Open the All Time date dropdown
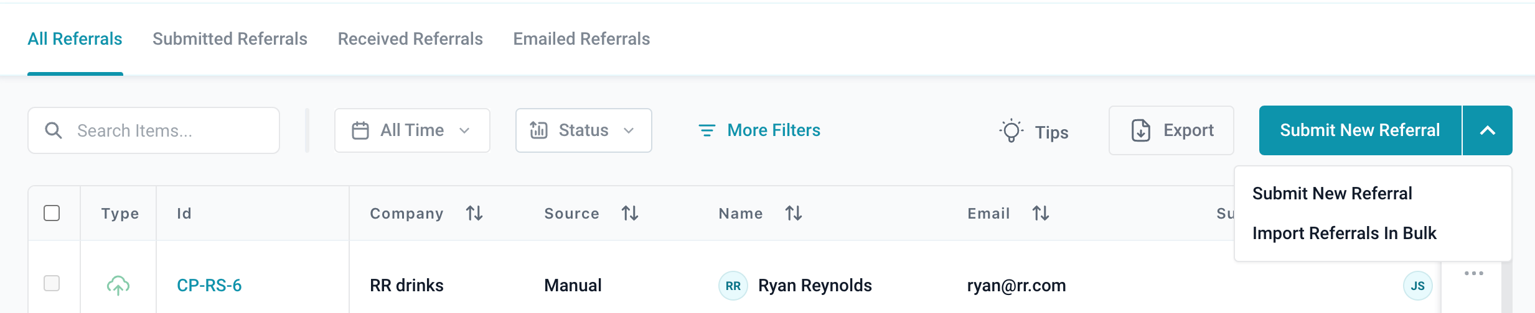This screenshot has width=1535, height=313. point(412,130)
